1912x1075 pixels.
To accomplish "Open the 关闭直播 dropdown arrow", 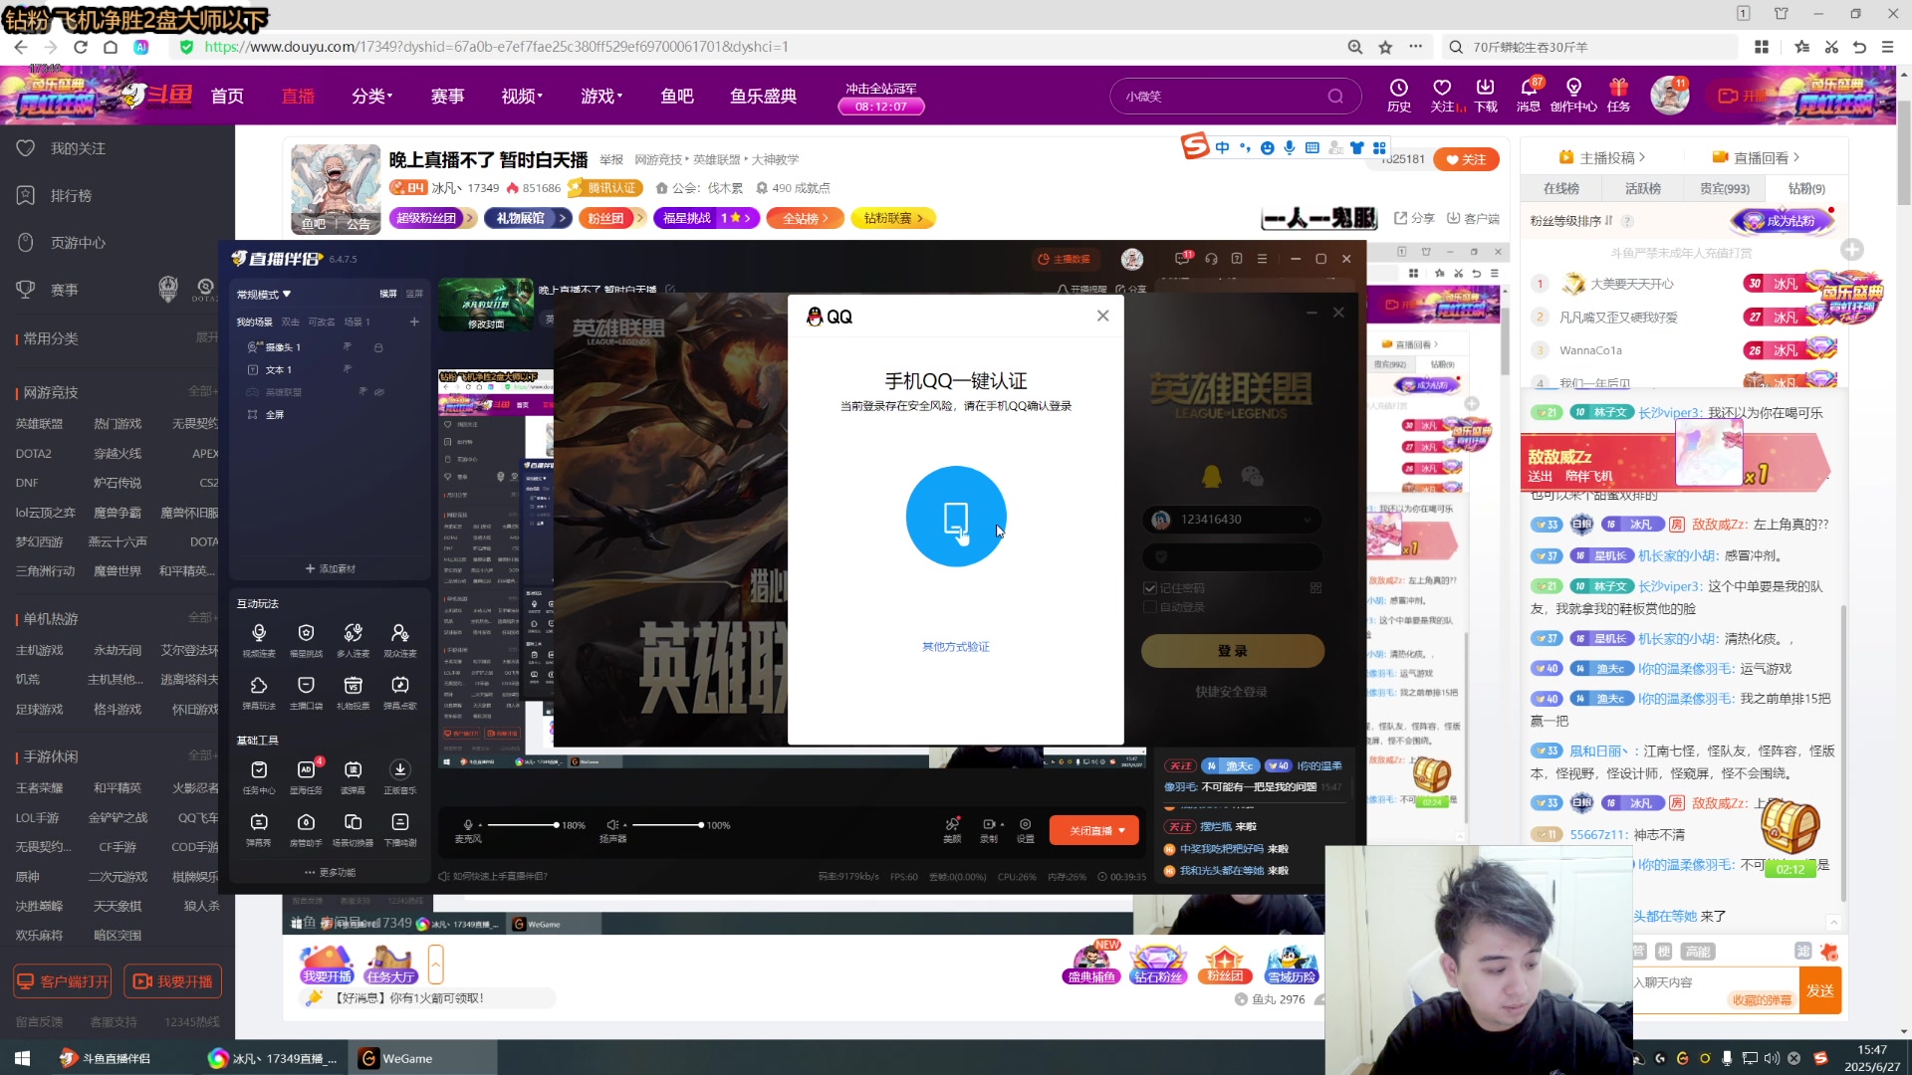I will [1122, 831].
